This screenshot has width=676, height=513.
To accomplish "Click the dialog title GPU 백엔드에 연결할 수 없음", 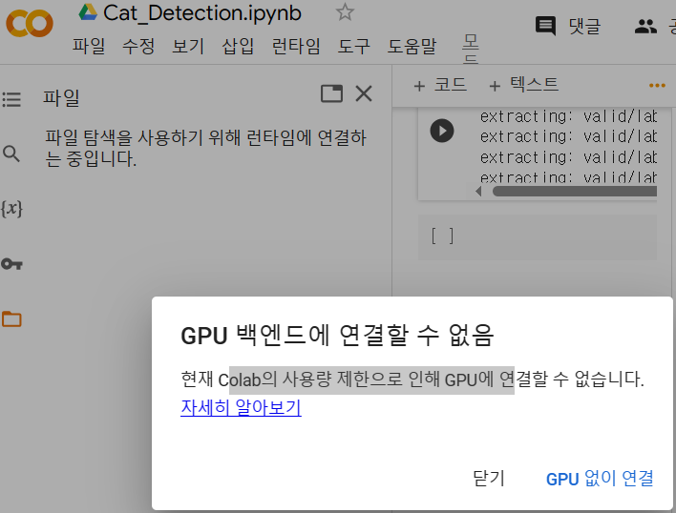I will coord(337,336).
